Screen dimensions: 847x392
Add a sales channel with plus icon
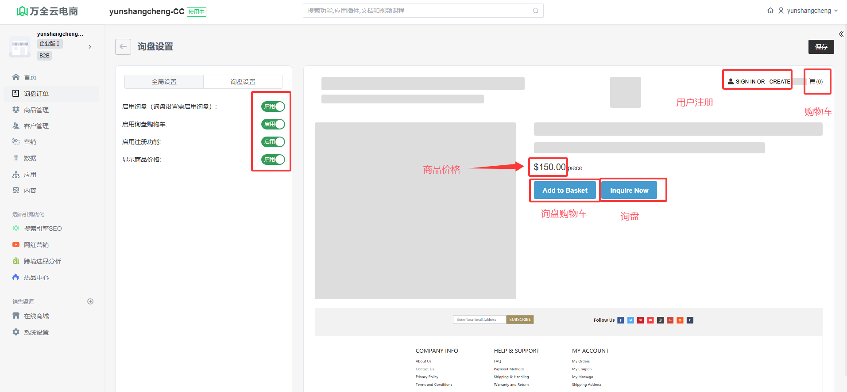click(x=90, y=301)
